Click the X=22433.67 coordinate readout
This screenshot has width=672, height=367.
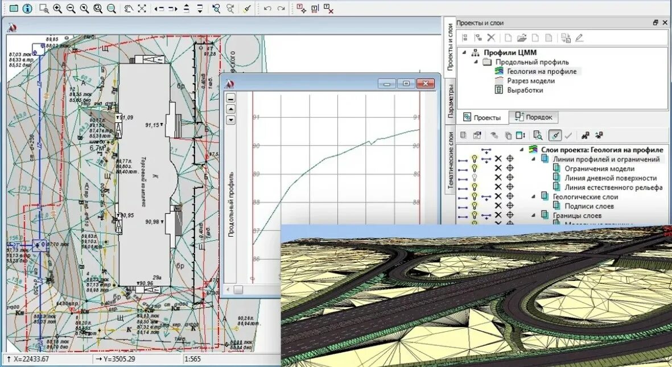click(31, 359)
